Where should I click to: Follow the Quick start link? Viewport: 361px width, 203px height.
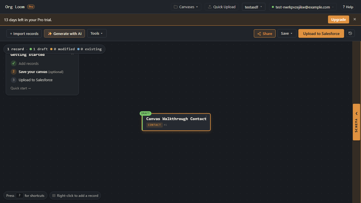tap(21, 88)
